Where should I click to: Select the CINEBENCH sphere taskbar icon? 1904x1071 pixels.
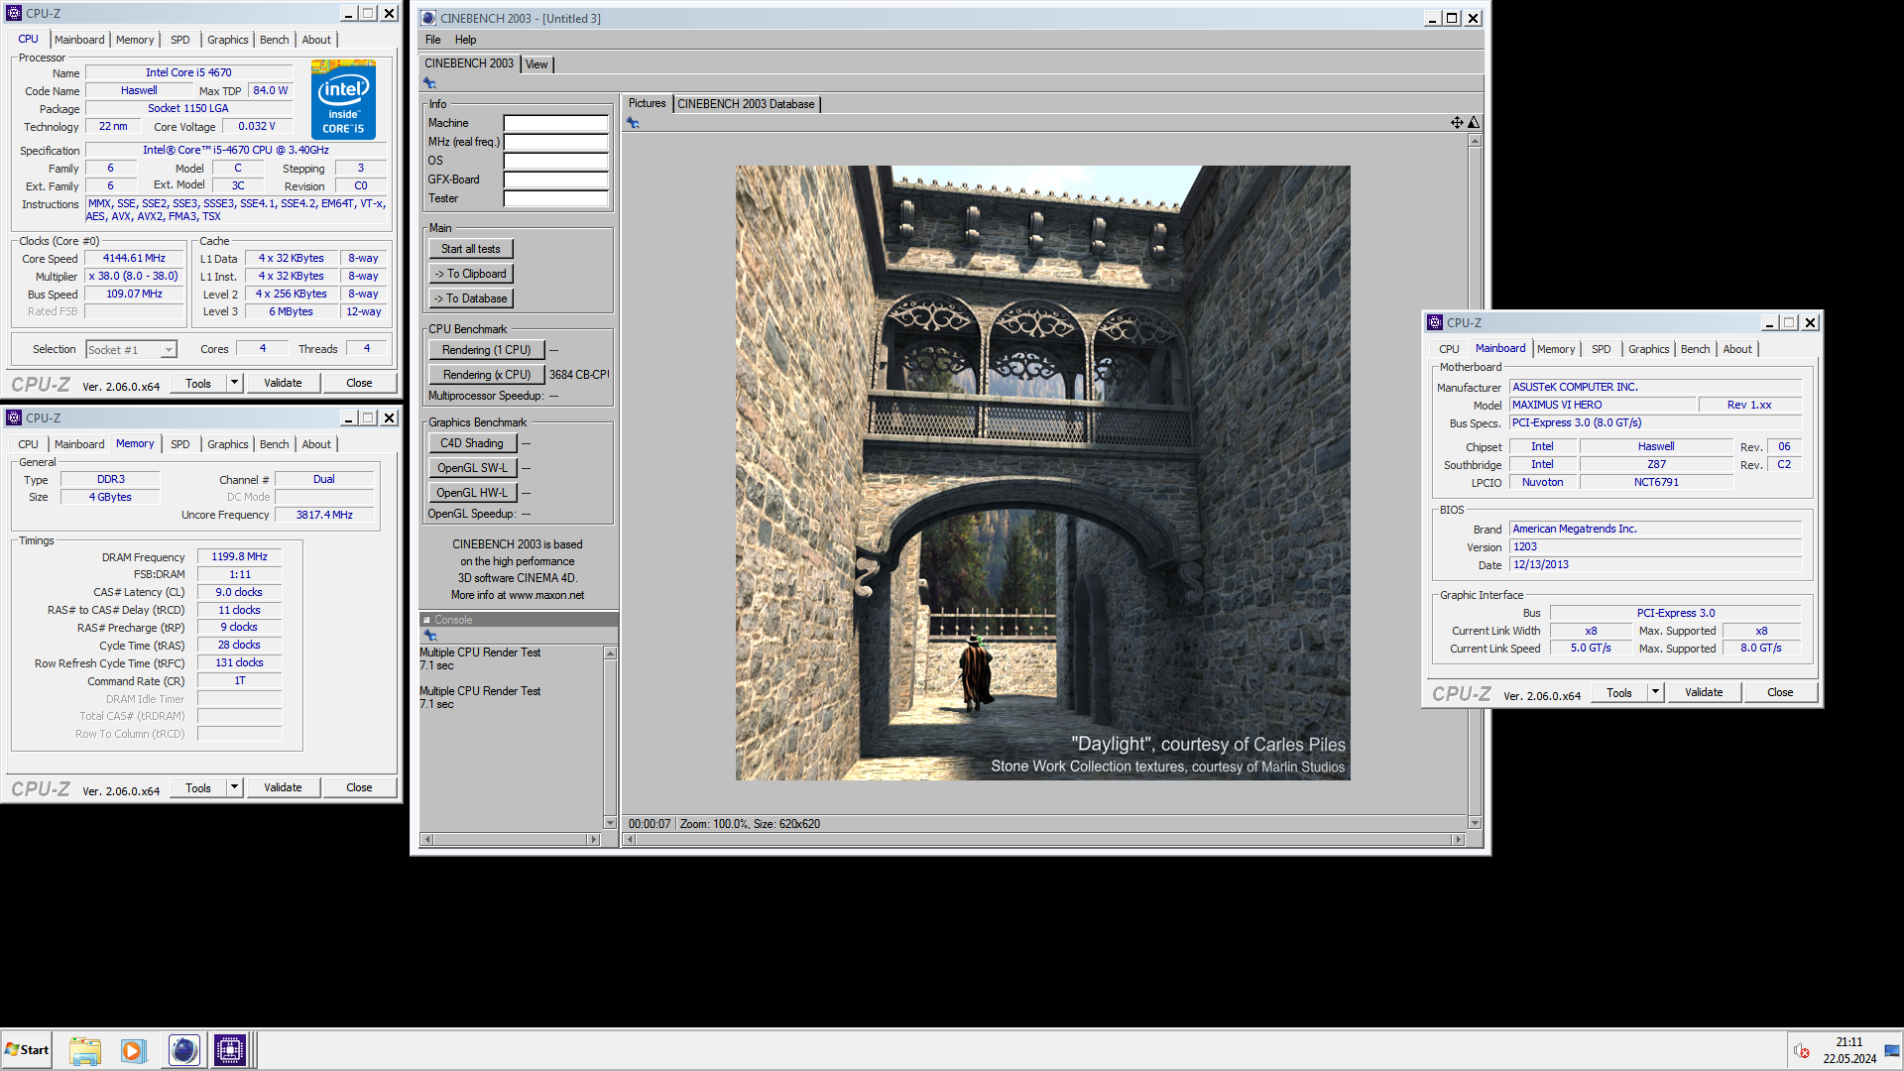point(183,1050)
